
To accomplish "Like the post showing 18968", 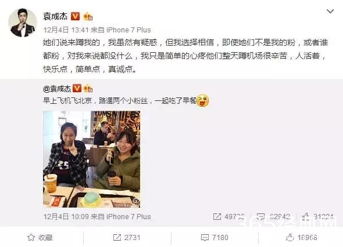I will tap(302, 237).
